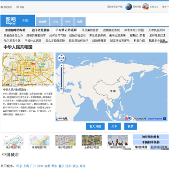Click the 北京 city link
This screenshot has height=169, width=169.
point(19,166)
